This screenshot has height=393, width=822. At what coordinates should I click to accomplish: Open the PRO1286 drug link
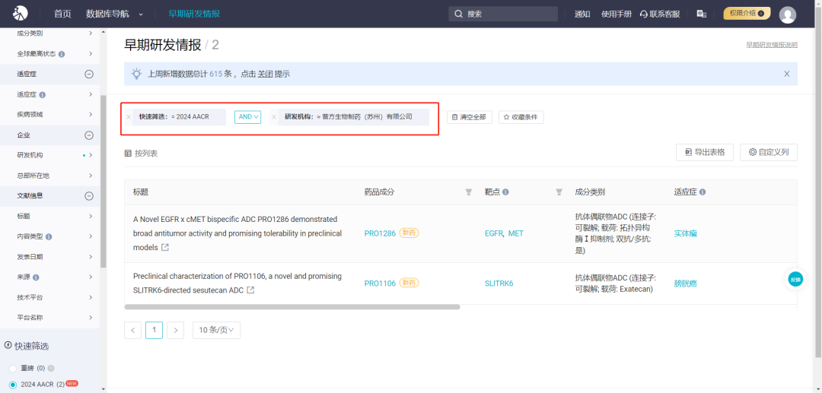[x=380, y=233]
